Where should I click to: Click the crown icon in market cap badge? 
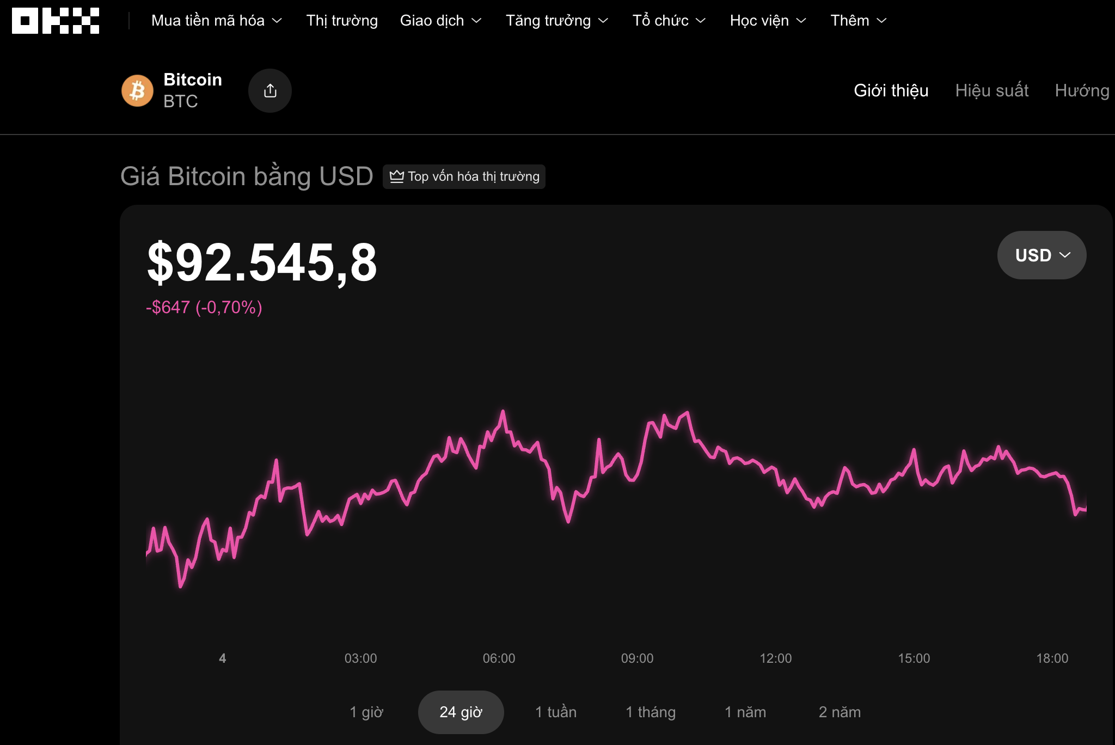[x=396, y=176]
